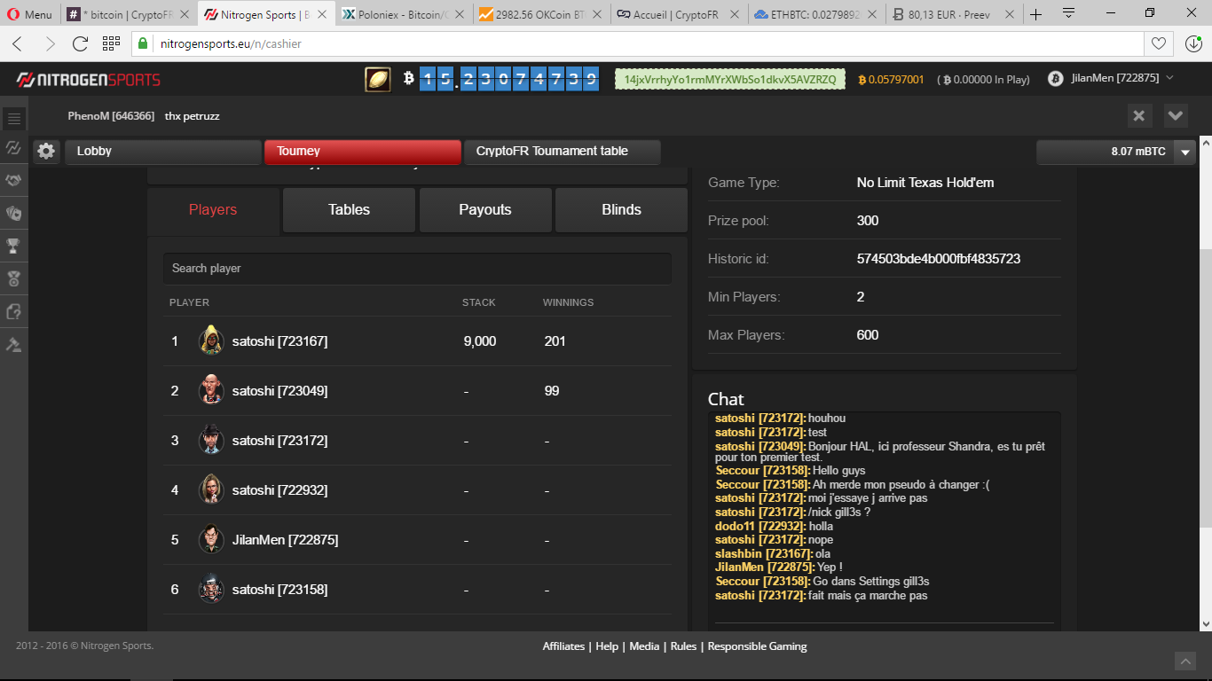Screen dimensions: 1212x681
Task: Open the handshake icon in sidebar
Action: [14, 180]
